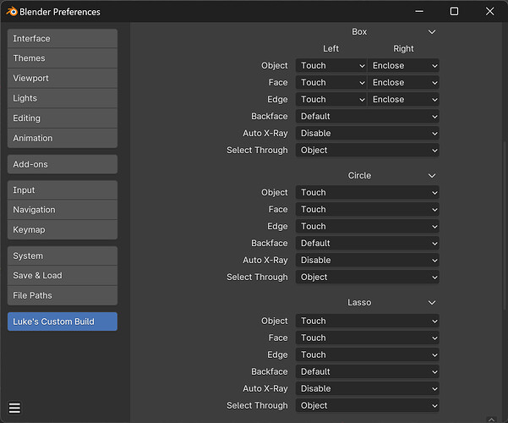Open Lasso Face Touch dropdown
Screen dimensions: 508x423
(368, 338)
